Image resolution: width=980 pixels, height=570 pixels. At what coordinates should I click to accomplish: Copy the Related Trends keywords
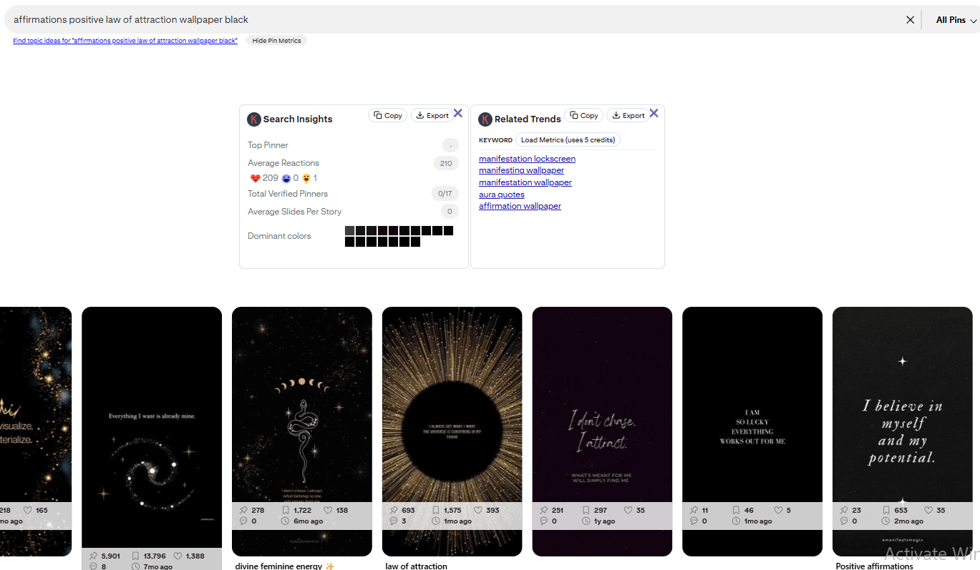584,116
